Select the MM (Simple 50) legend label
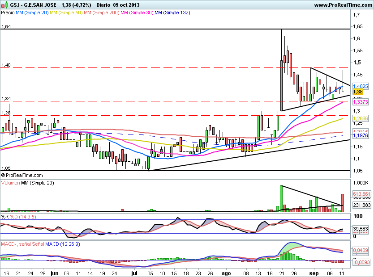374x277 pixels. [x=66, y=13]
